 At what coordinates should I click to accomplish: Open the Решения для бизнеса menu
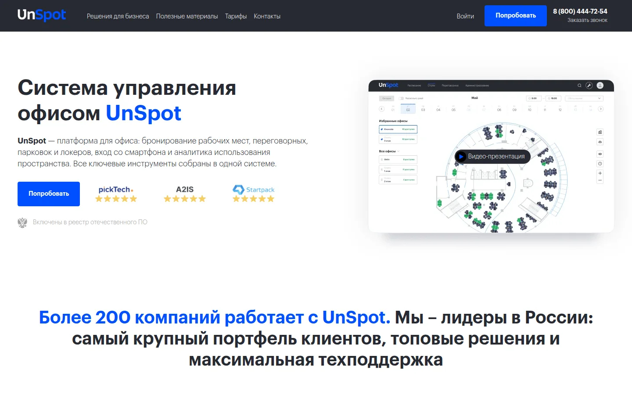(x=118, y=16)
